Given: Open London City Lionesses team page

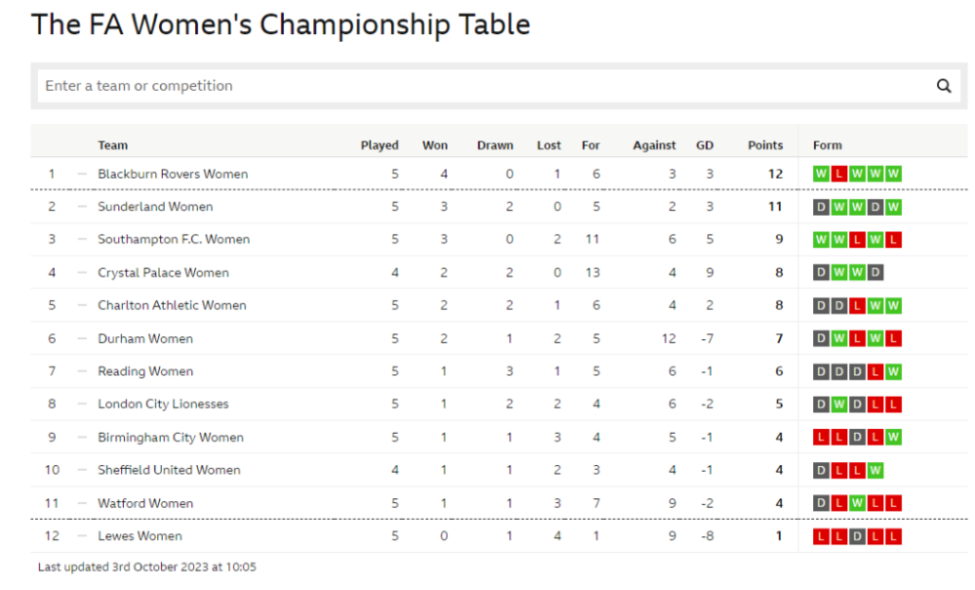Looking at the screenshot, I should (x=163, y=405).
